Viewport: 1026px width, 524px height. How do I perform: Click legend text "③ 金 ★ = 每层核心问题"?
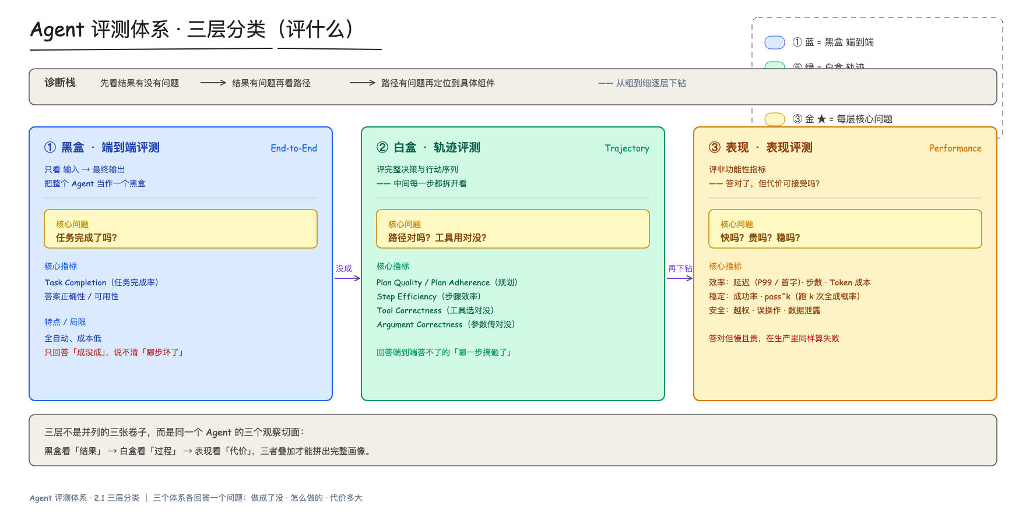(x=842, y=119)
